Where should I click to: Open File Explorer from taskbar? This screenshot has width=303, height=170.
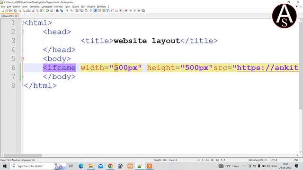[90, 166]
